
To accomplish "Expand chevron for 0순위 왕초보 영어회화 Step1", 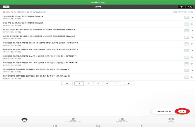I will (192, 17).
